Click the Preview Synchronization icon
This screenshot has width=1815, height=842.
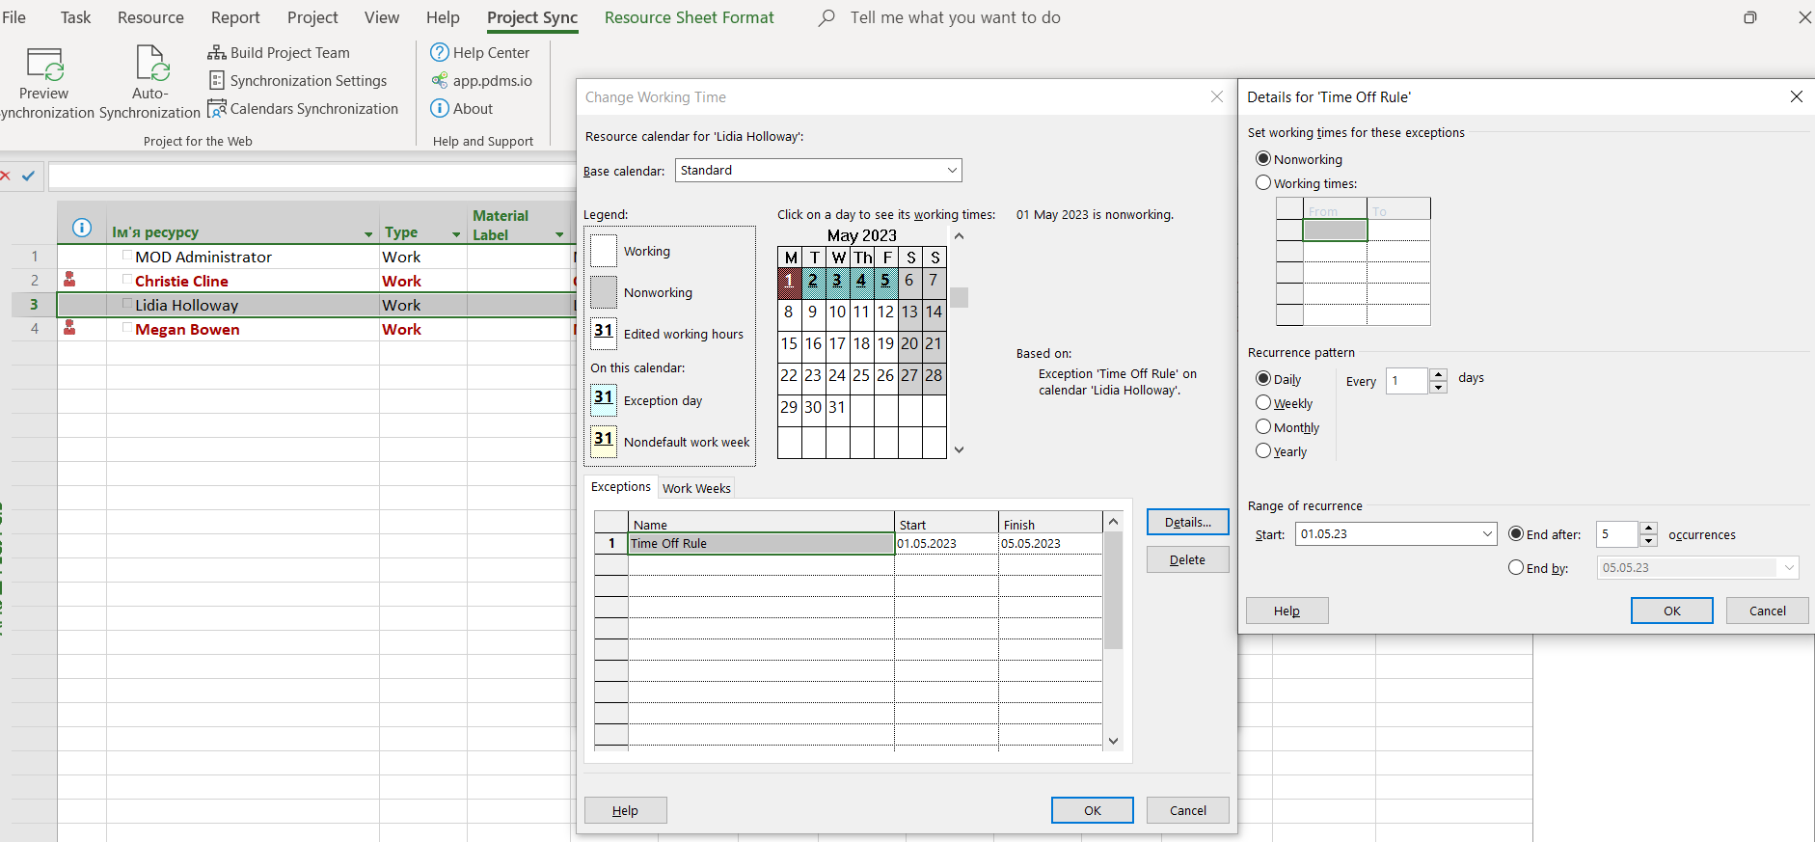click(x=44, y=65)
